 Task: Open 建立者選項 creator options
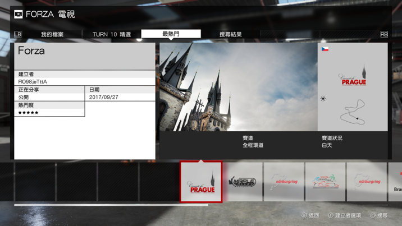[x=344, y=215]
